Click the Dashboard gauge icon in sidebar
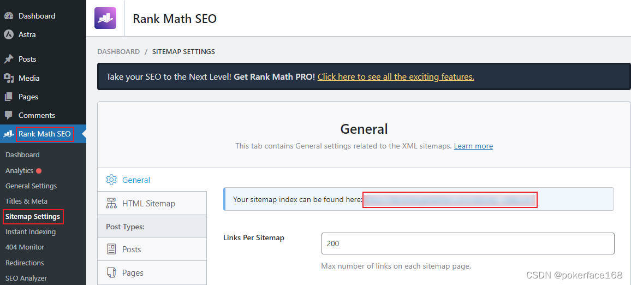 pos(9,16)
